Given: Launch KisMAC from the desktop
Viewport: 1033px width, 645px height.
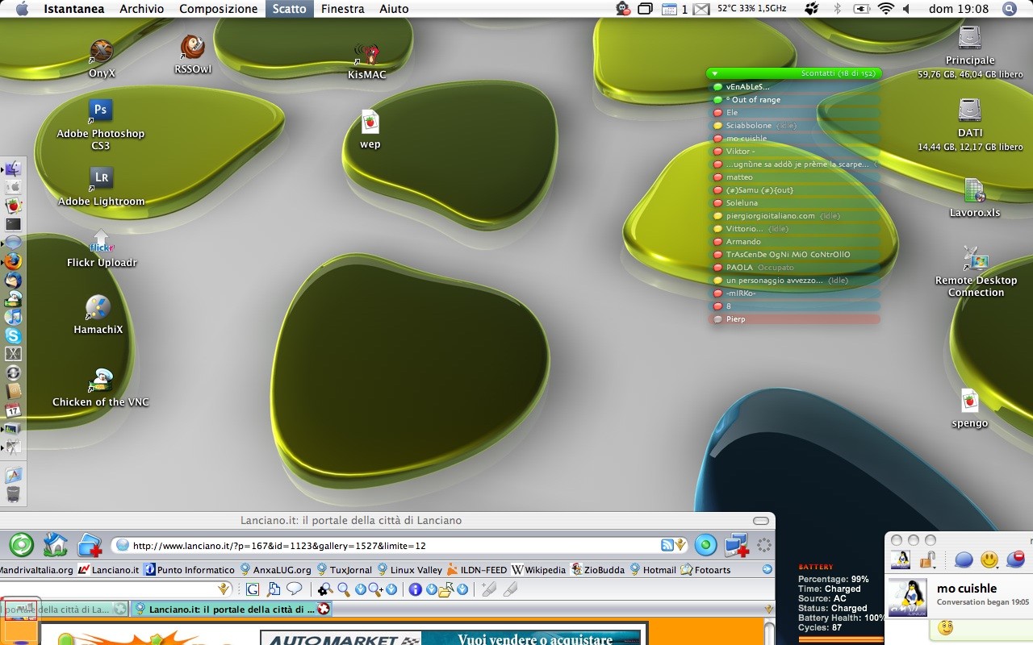Looking at the screenshot, I should [367, 55].
